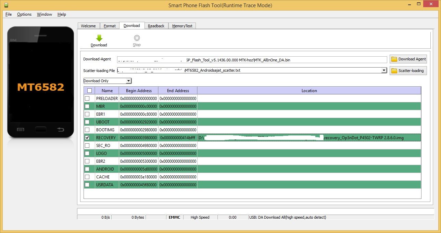
Task: Enable the EBR2 partition checkbox
Action: pyautogui.click(x=87, y=161)
